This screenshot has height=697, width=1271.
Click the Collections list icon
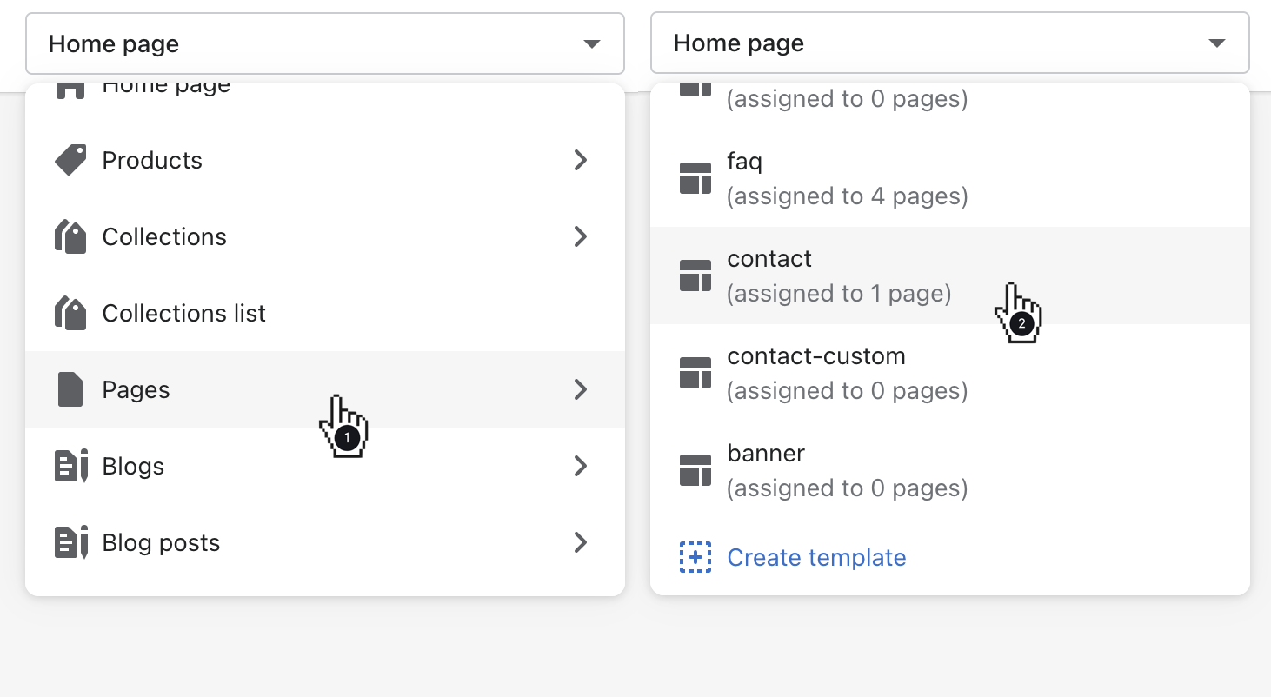click(x=70, y=314)
